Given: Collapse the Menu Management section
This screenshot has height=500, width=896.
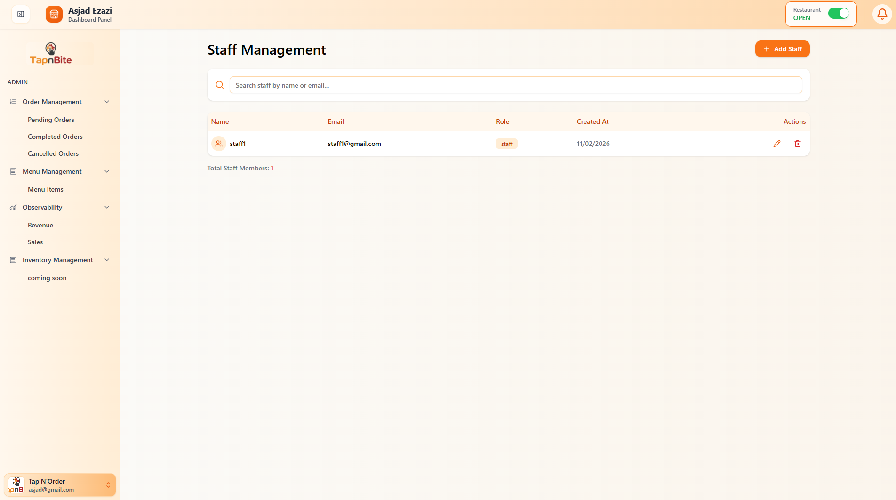Looking at the screenshot, I should click(107, 171).
